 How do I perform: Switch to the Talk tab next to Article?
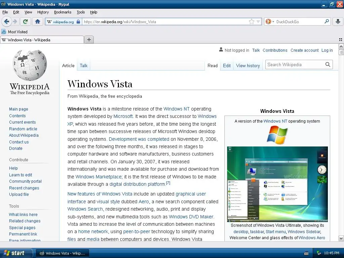(x=84, y=66)
